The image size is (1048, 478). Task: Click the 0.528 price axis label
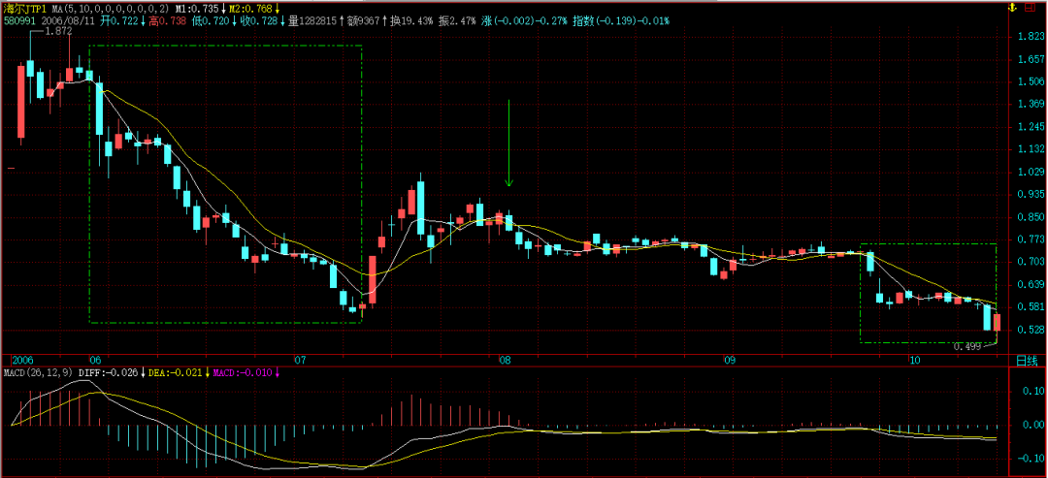coord(1032,330)
